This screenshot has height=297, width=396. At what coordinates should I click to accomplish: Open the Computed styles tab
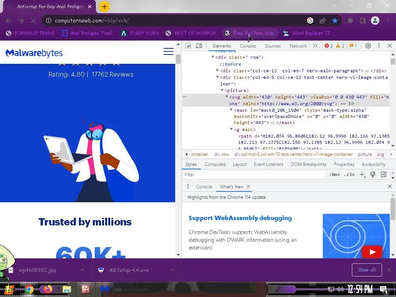pyautogui.click(x=215, y=164)
